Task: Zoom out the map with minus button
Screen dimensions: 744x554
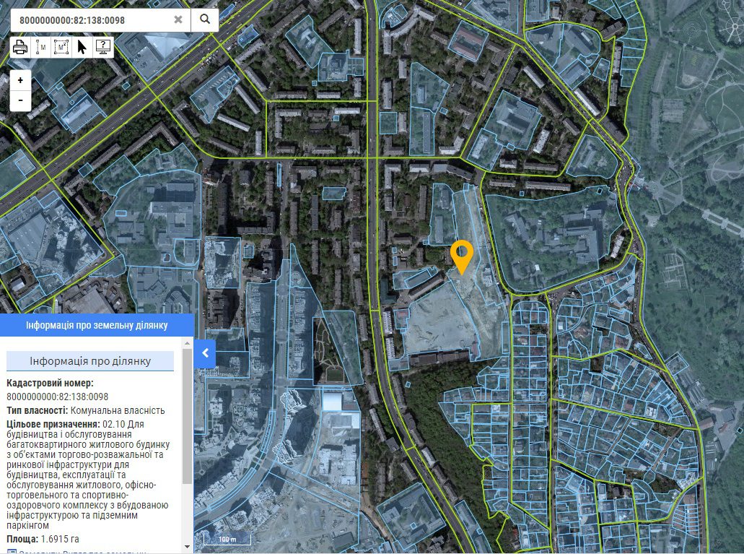Action: [x=20, y=100]
